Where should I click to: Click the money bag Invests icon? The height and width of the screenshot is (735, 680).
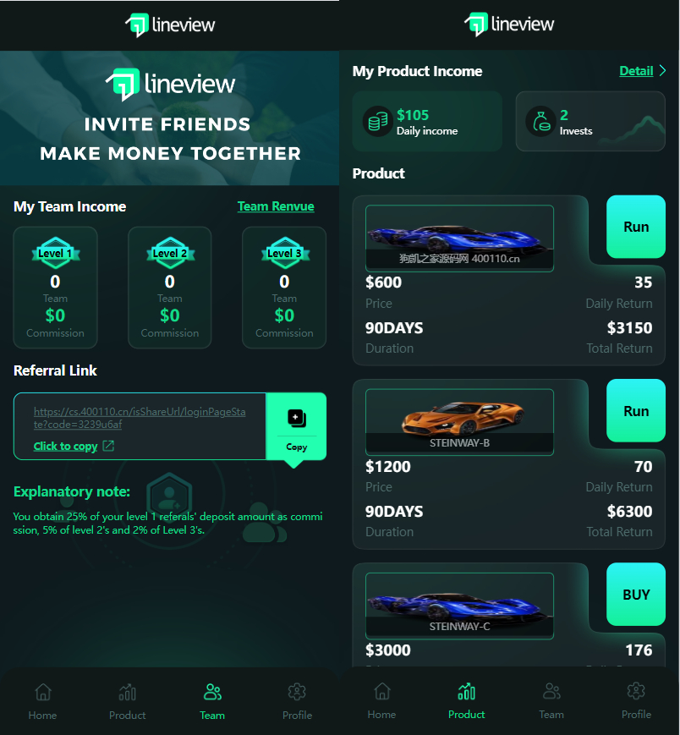(x=540, y=122)
